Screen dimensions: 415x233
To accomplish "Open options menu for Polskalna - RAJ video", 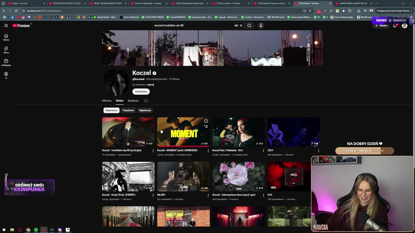I will coord(263,151).
